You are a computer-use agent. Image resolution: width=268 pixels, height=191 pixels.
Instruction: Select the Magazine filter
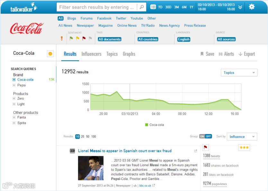coord(105,25)
